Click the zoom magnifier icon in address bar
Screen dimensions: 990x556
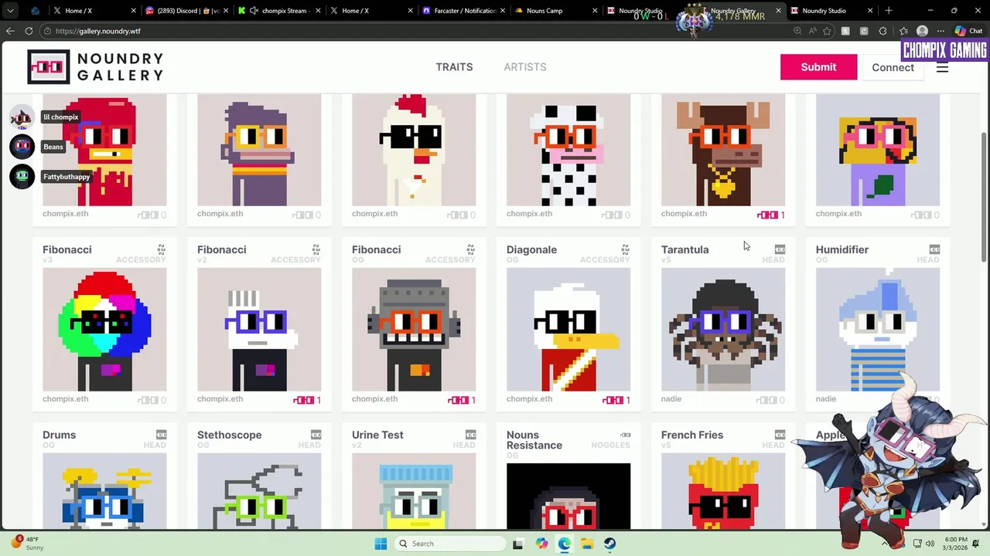click(x=797, y=31)
